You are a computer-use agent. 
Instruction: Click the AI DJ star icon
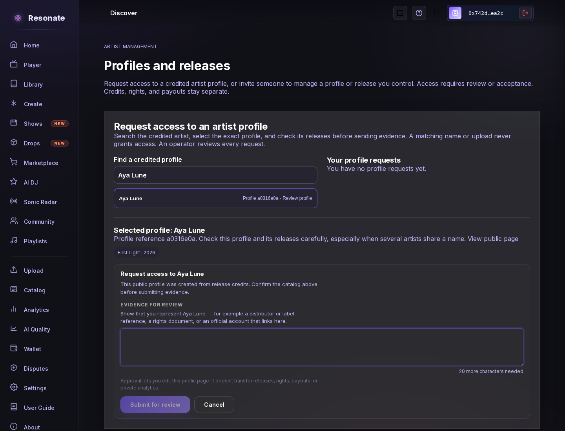click(x=14, y=182)
